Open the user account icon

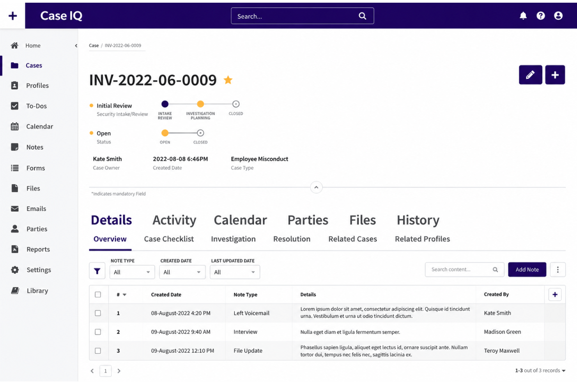[558, 16]
